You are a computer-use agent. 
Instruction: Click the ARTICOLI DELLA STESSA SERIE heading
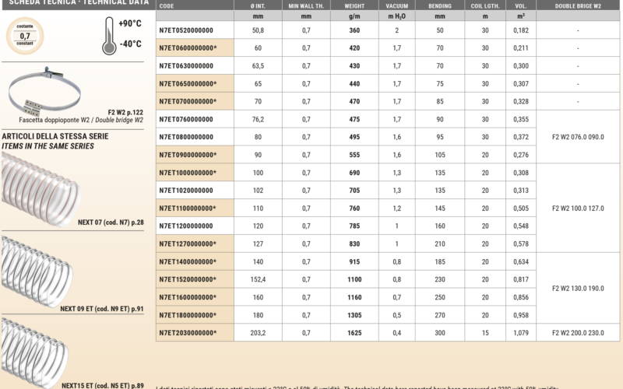click(x=55, y=136)
